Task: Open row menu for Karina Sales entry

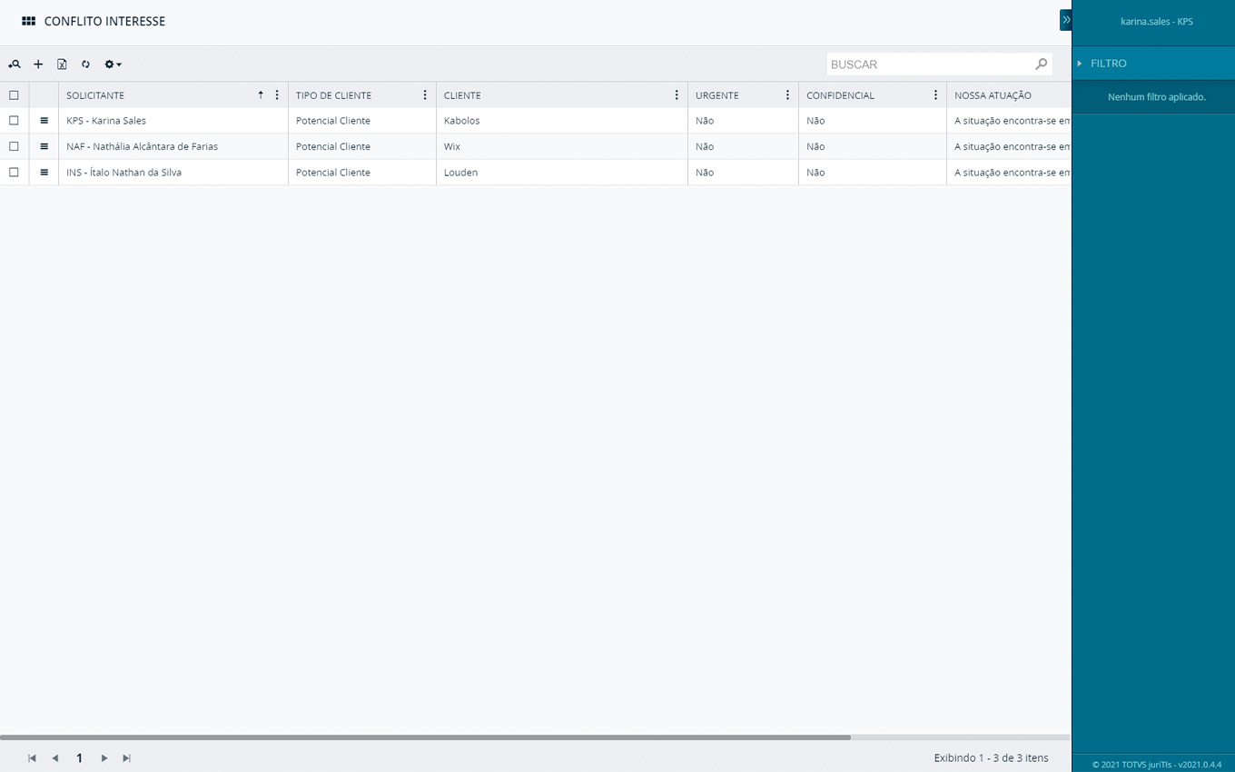Action: pos(44,121)
